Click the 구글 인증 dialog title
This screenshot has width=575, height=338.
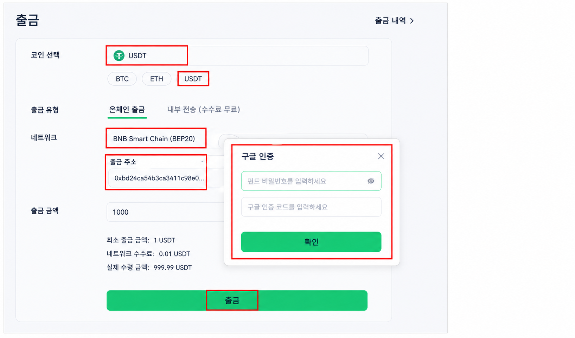point(258,156)
